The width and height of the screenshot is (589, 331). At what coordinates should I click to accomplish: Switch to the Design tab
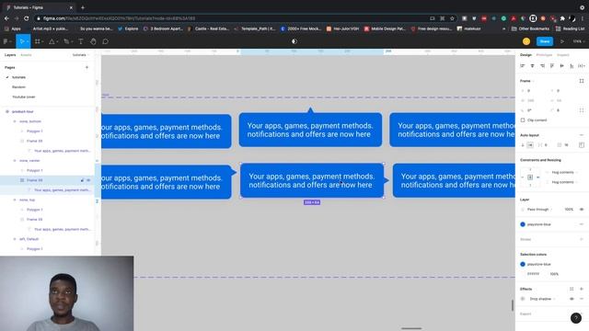525,55
